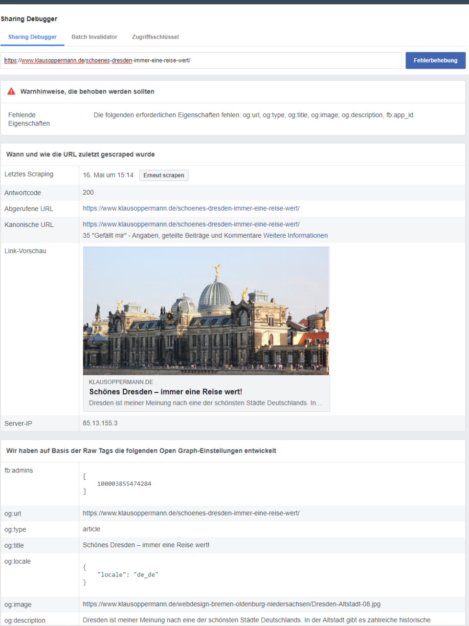Click the preview title Schönes Dresden
The image size is (469, 626).
click(166, 392)
